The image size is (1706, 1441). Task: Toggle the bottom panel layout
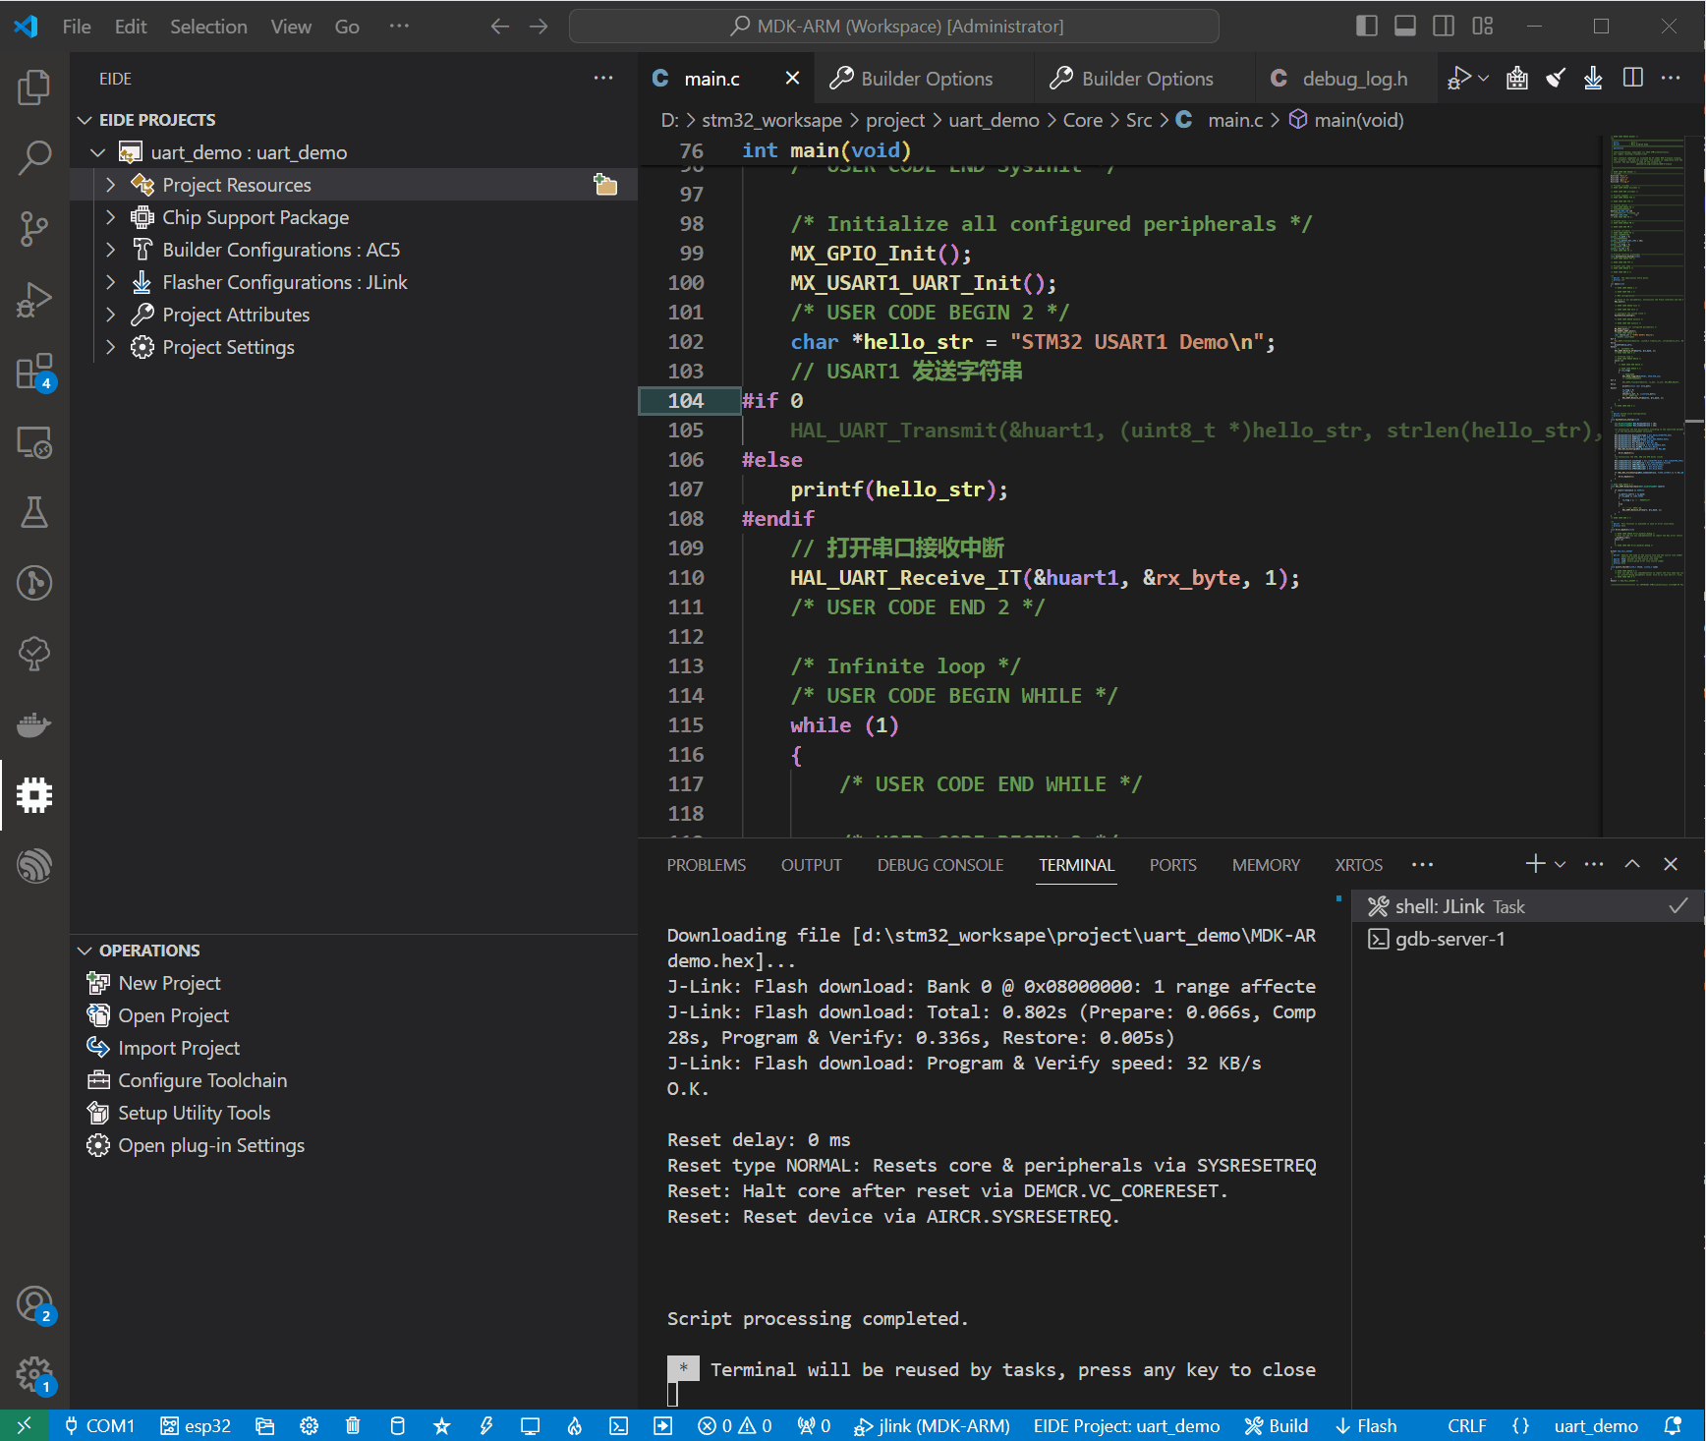1405,27
